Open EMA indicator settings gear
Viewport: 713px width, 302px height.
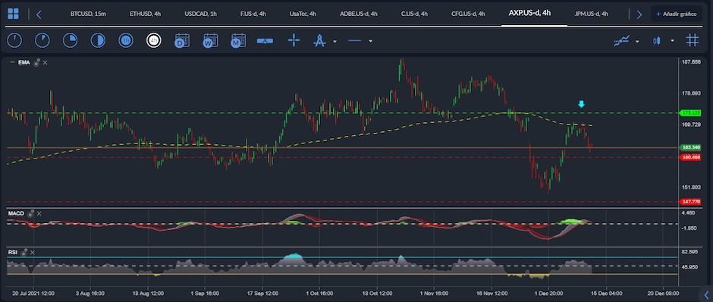(x=36, y=63)
